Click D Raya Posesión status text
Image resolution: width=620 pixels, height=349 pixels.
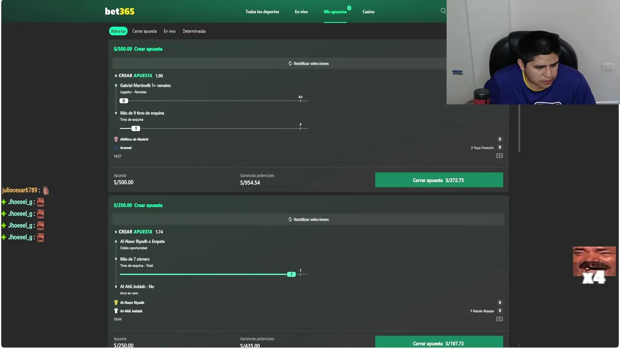[482, 148]
